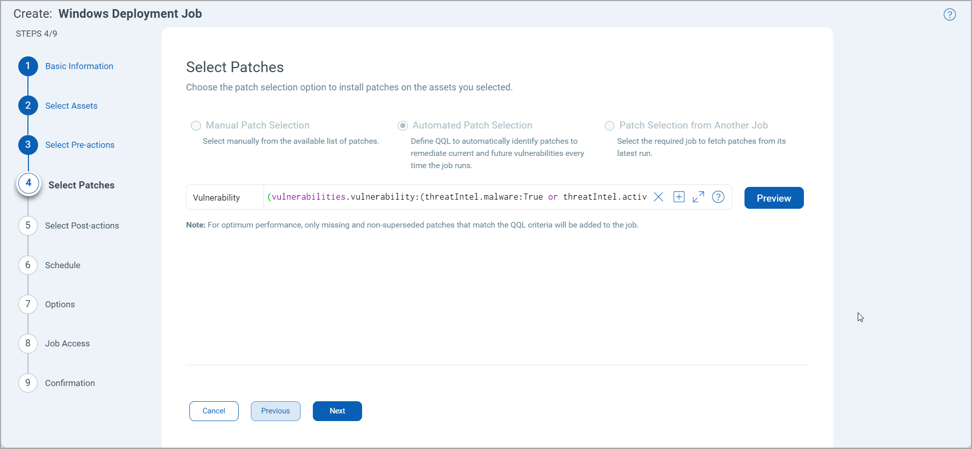Expand the QQL query editor
The image size is (972, 449).
(698, 197)
